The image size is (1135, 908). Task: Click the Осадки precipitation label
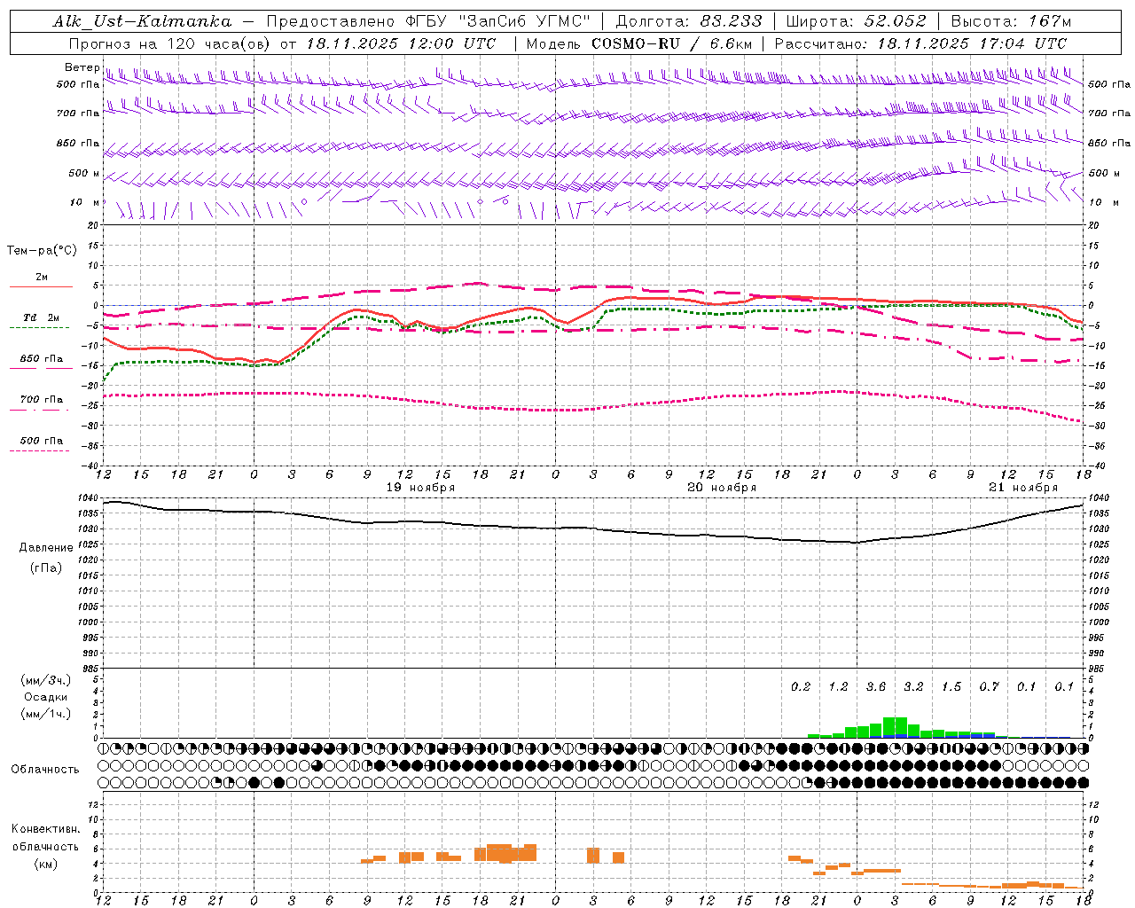pyautogui.click(x=46, y=697)
